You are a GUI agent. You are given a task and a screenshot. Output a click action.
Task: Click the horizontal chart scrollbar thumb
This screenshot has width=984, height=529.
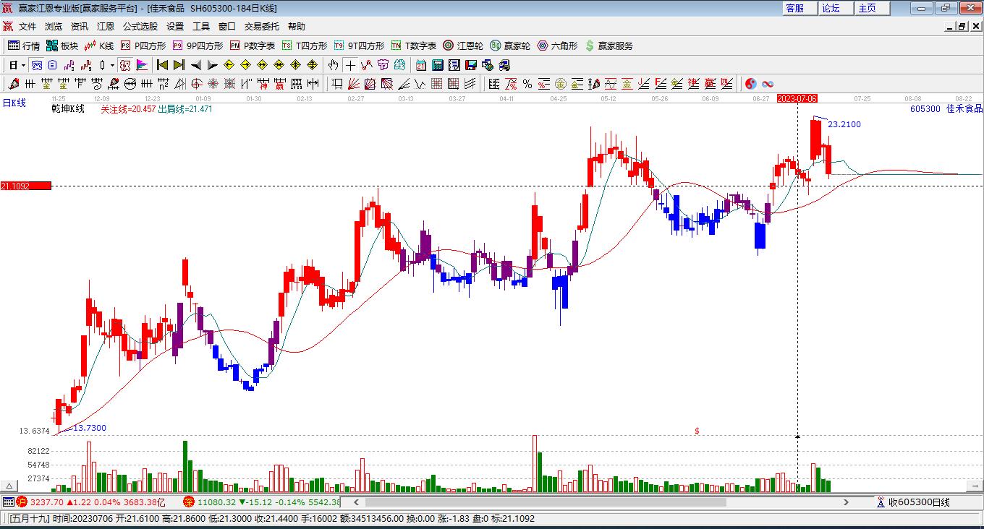click(545, 502)
